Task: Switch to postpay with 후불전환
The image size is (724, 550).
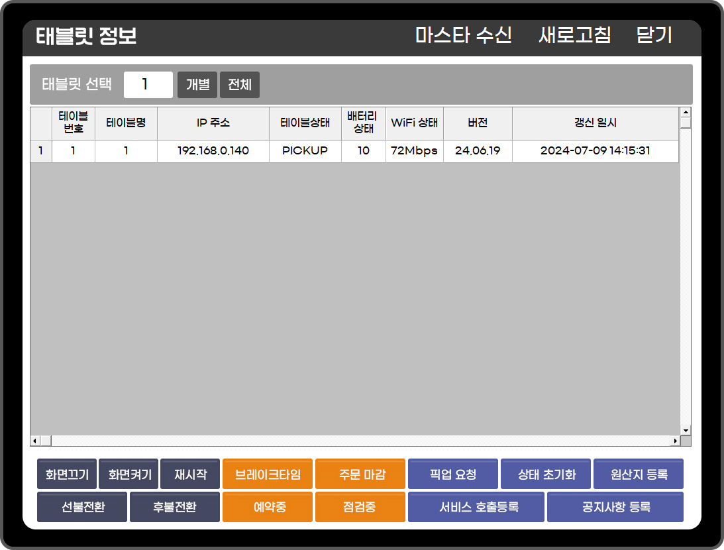Action: (x=175, y=507)
